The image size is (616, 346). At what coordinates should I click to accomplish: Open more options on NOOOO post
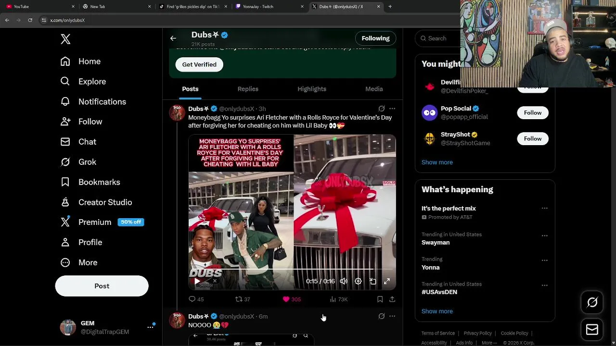click(392, 317)
